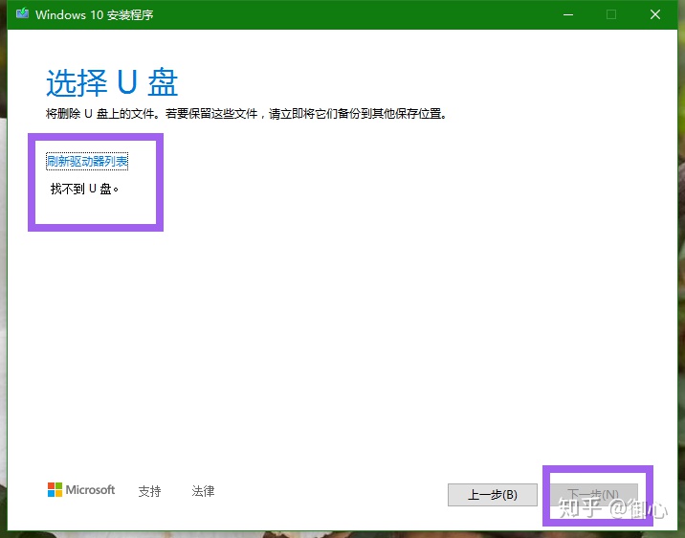The width and height of the screenshot is (685, 538).
Task: Go back with the 上一步(B) button
Action: (493, 495)
